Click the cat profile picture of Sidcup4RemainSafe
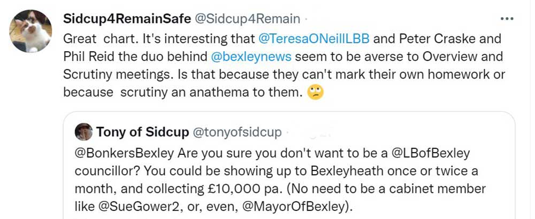Viewport: 535px width, 219px height. 31,31
